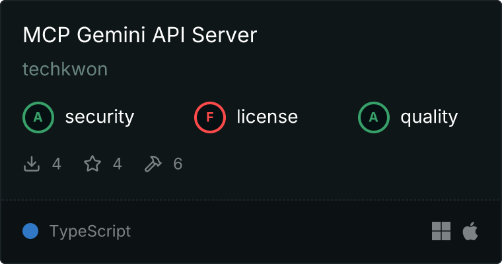Image resolution: width=502 pixels, height=264 pixels.
Task: Click the download count 4
Action: (x=57, y=164)
